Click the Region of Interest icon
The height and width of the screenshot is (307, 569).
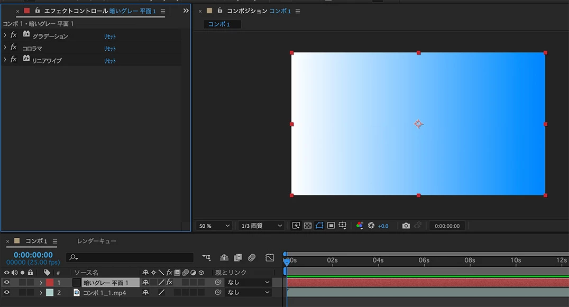click(331, 226)
